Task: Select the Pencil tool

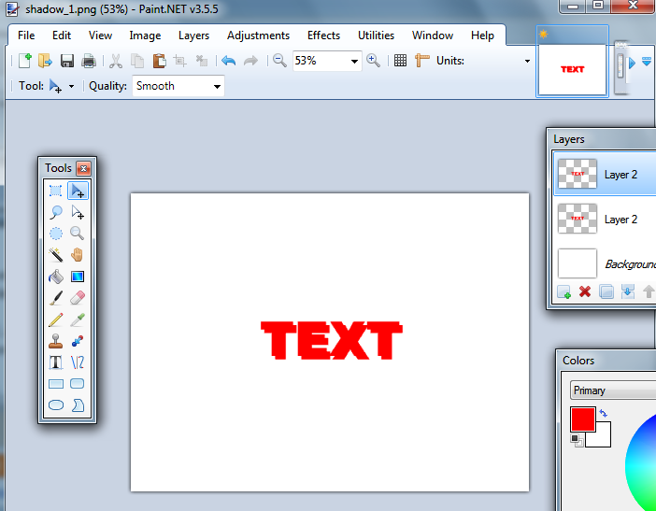Action: pos(56,319)
